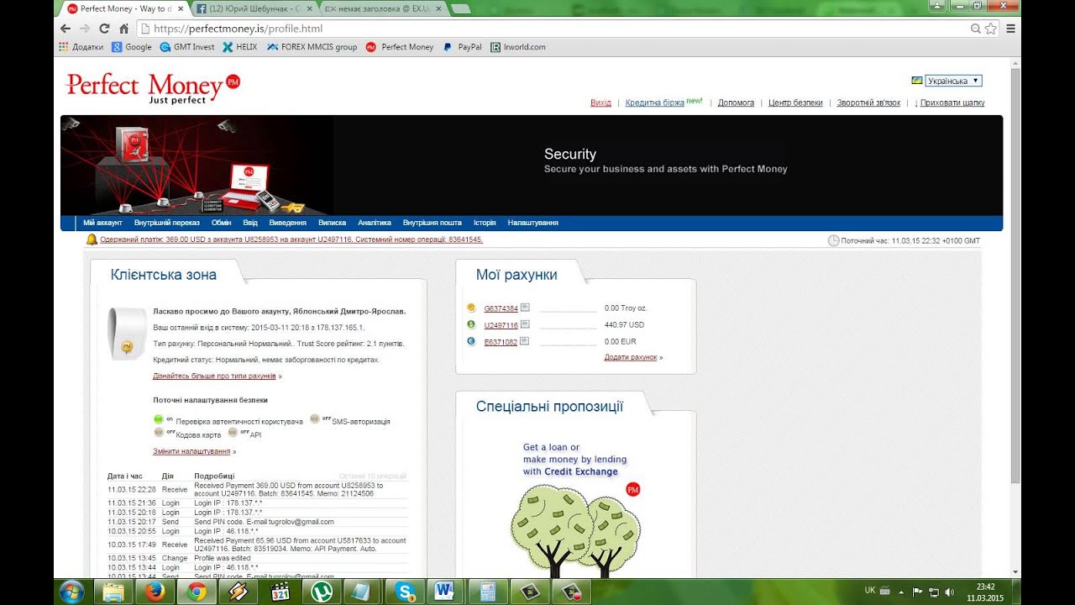
Task: Click the received payment notification link
Action: click(291, 239)
